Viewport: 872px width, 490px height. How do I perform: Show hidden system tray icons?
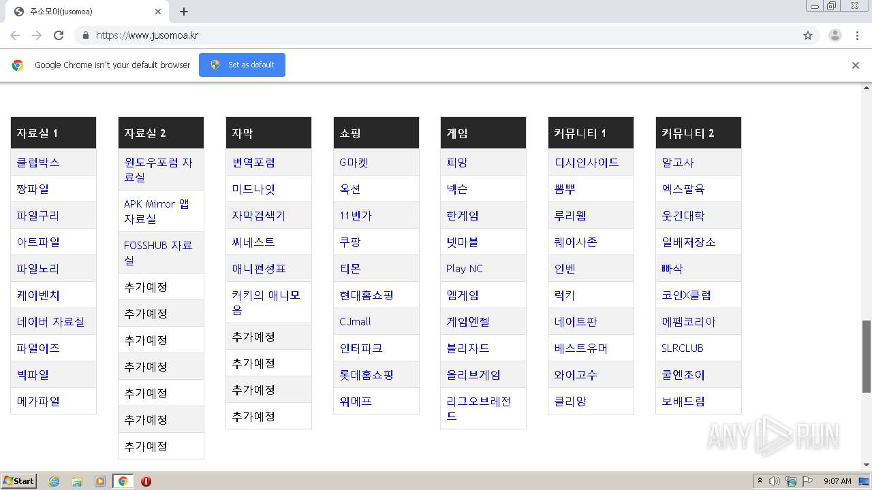[760, 481]
